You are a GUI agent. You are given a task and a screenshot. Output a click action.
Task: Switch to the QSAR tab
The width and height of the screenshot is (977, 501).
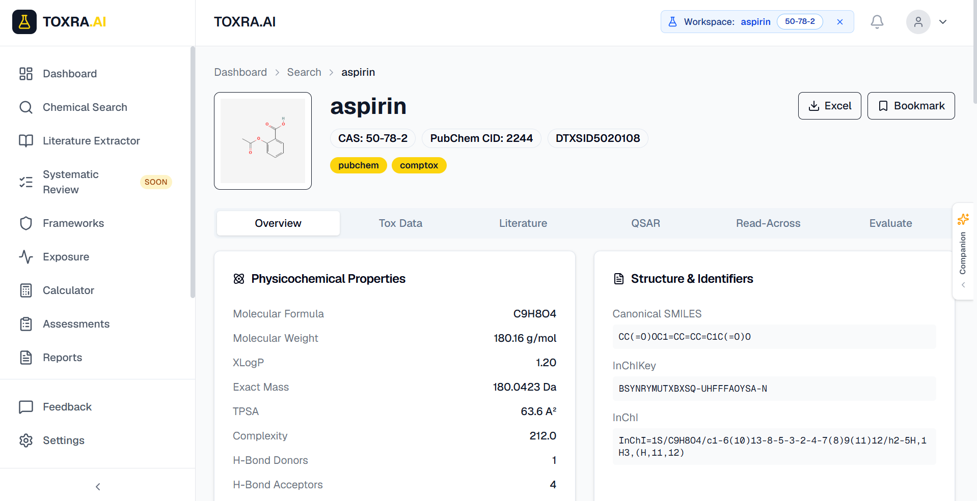click(x=645, y=223)
